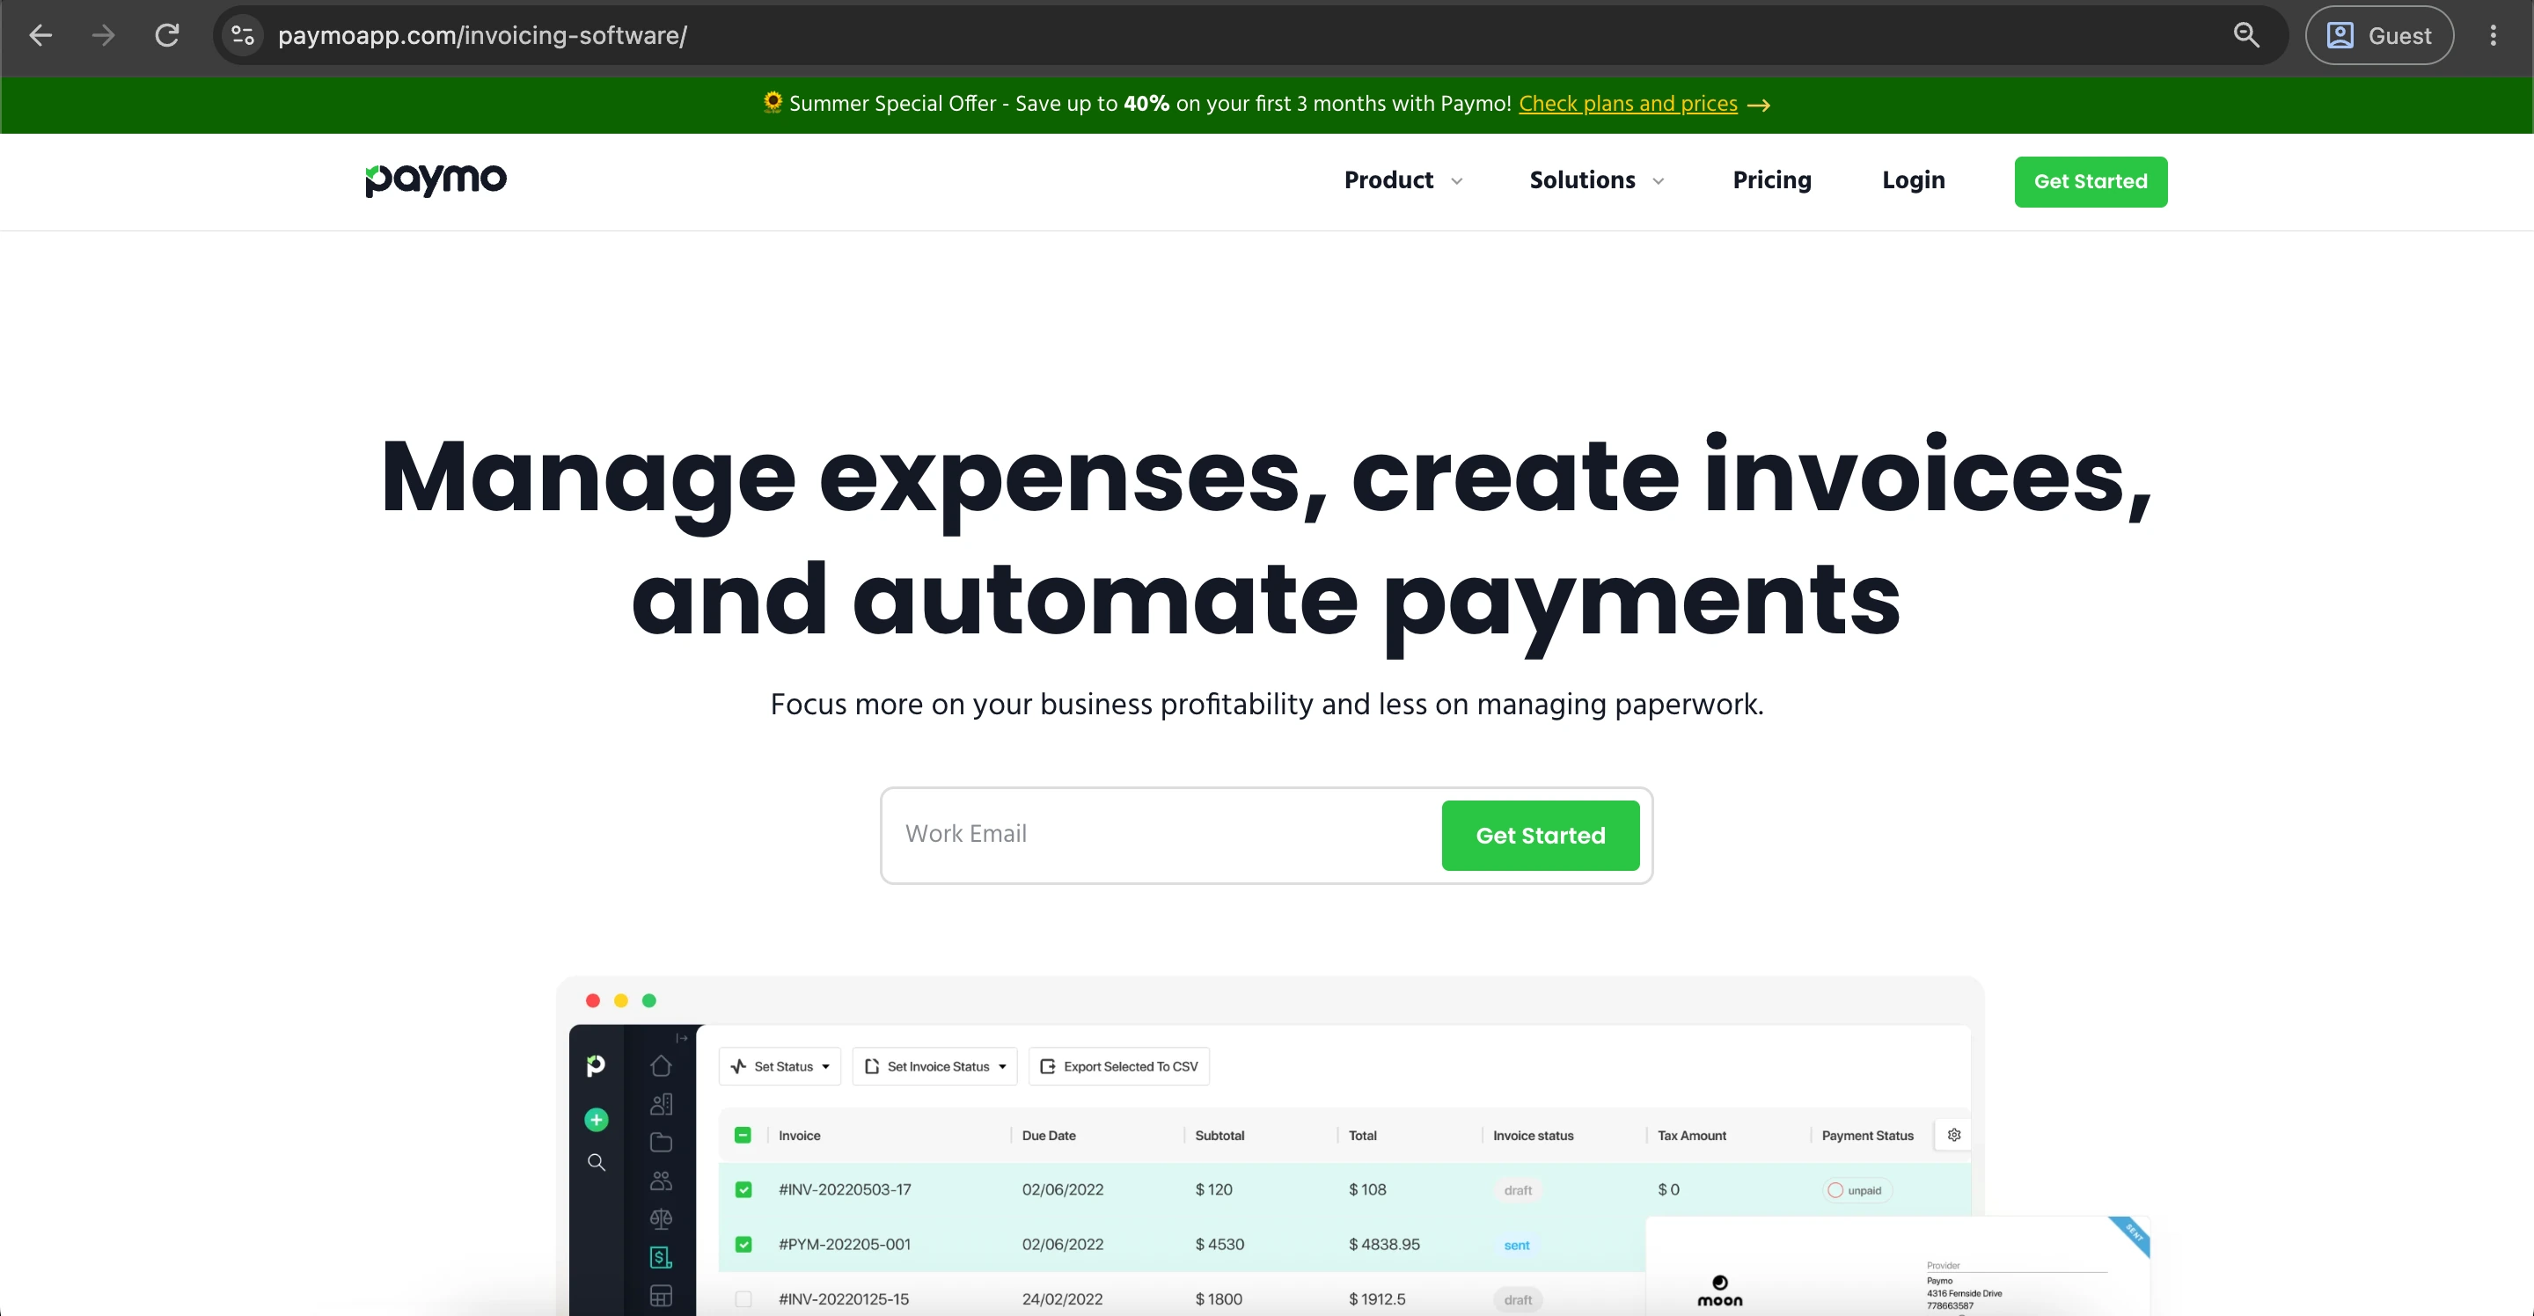Click the sent invoice status label
This screenshot has height=1316, width=2534.
pos(1516,1245)
